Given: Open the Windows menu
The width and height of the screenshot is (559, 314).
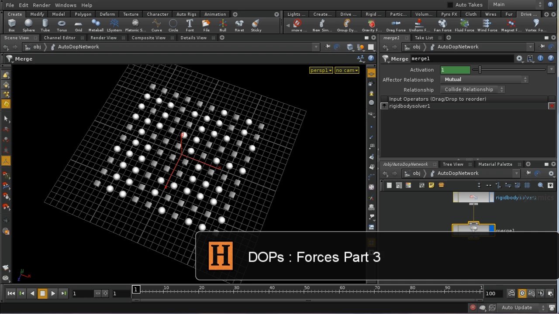Looking at the screenshot, I should click(66, 5).
